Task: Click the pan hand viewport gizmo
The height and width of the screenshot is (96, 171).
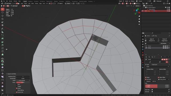Action: tap(139, 19)
